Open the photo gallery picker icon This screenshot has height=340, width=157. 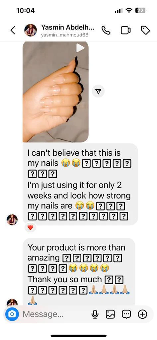point(110,314)
